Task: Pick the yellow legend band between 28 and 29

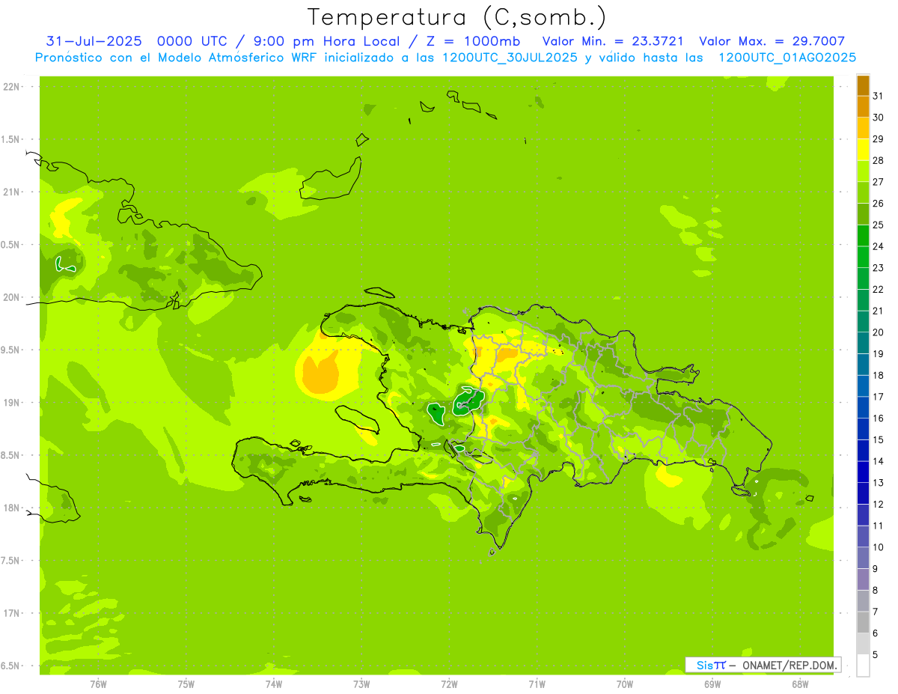Action: pyautogui.click(x=863, y=150)
